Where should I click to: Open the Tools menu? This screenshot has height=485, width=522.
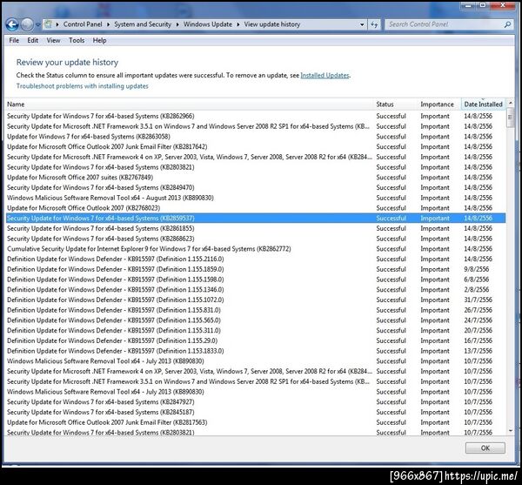point(77,40)
